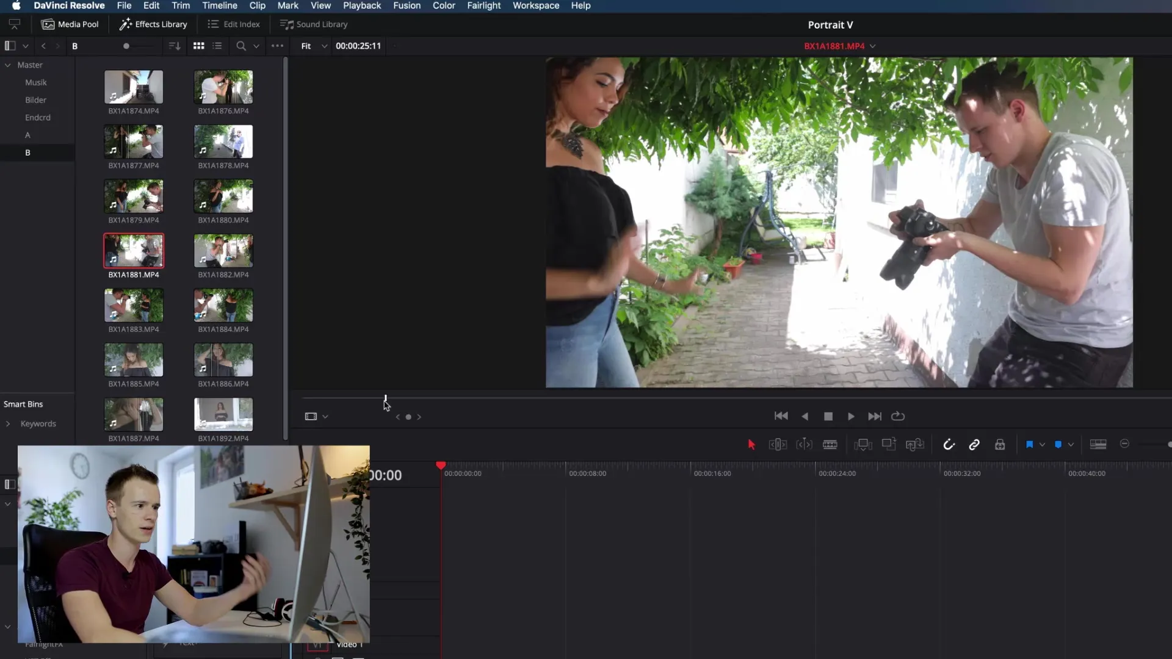Image resolution: width=1172 pixels, height=659 pixels.
Task: Toggle the Media Pool panel
Action: [70, 24]
